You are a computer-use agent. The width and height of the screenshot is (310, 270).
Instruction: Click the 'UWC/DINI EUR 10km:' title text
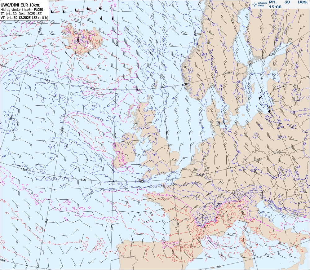(x=20, y=6)
